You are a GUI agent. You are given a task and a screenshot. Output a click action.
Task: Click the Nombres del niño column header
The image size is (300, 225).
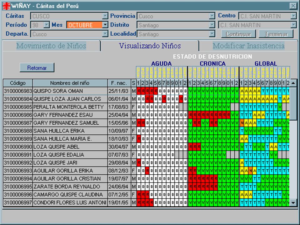pyautogui.click(x=70, y=83)
